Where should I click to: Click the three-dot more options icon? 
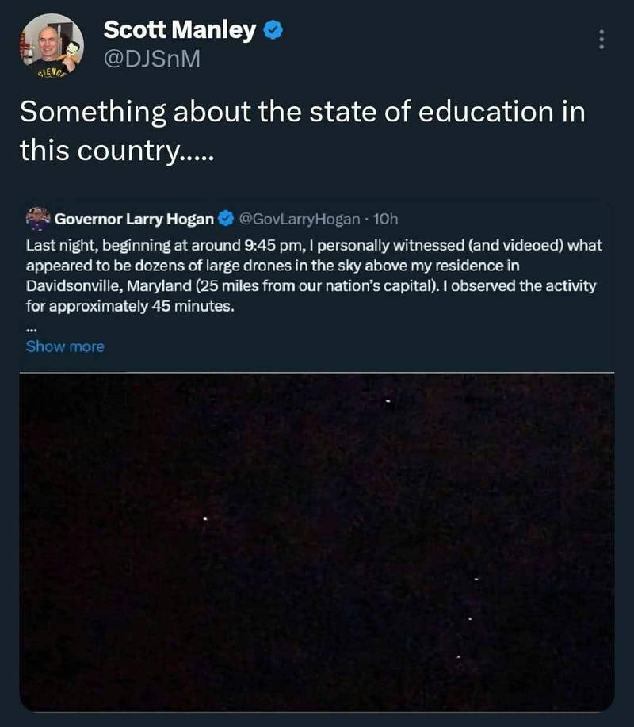click(x=602, y=40)
